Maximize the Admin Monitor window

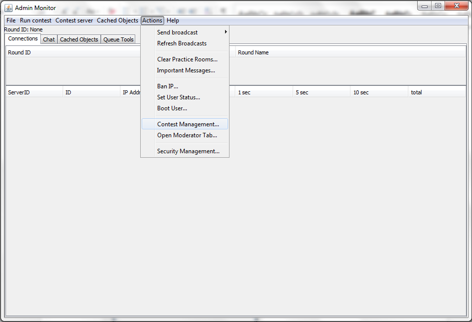(x=438, y=5)
